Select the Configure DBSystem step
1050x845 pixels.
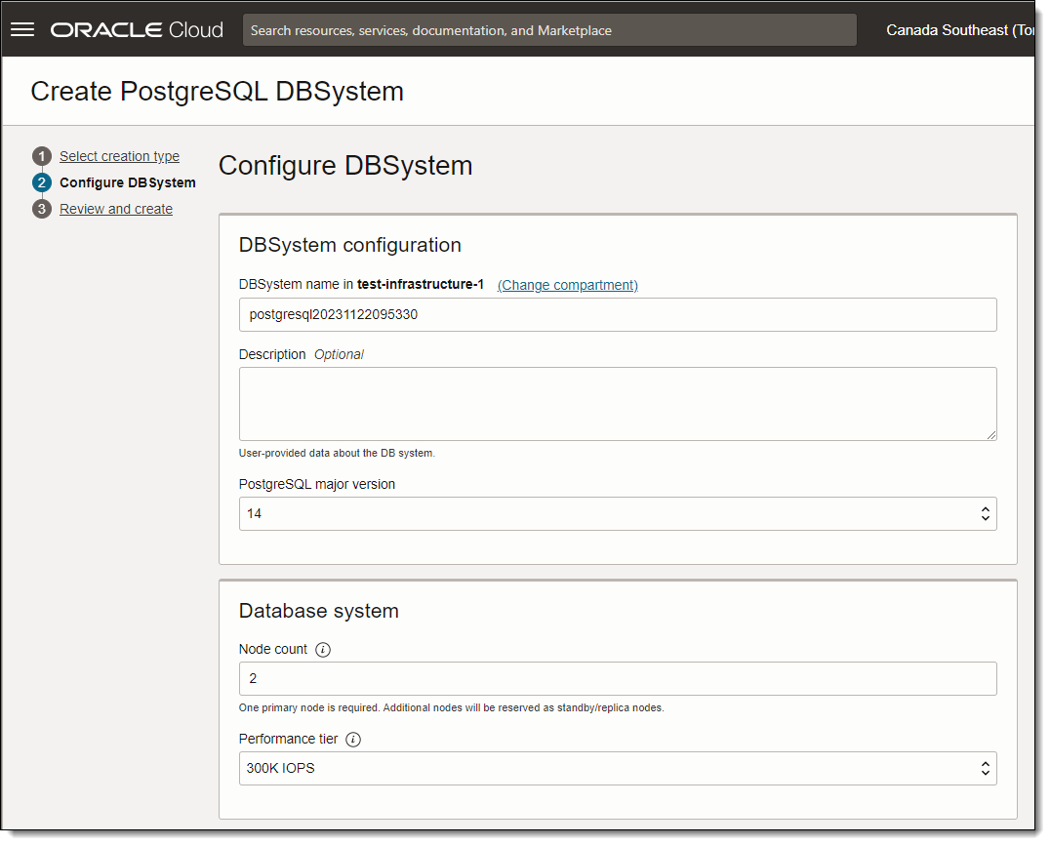[127, 182]
